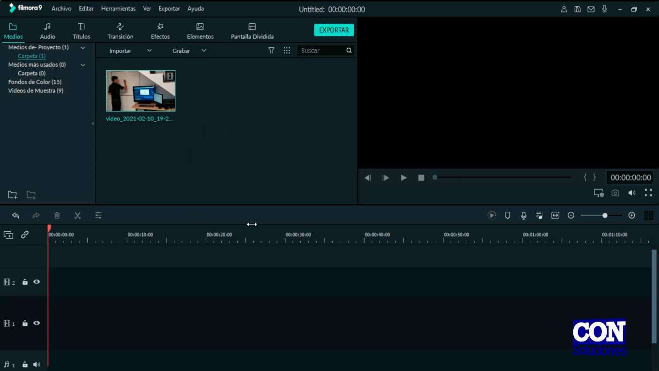This screenshot has height=371, width=659.
Task: Expand the Grabar dropdown arrow
Action: coord(204,50)
